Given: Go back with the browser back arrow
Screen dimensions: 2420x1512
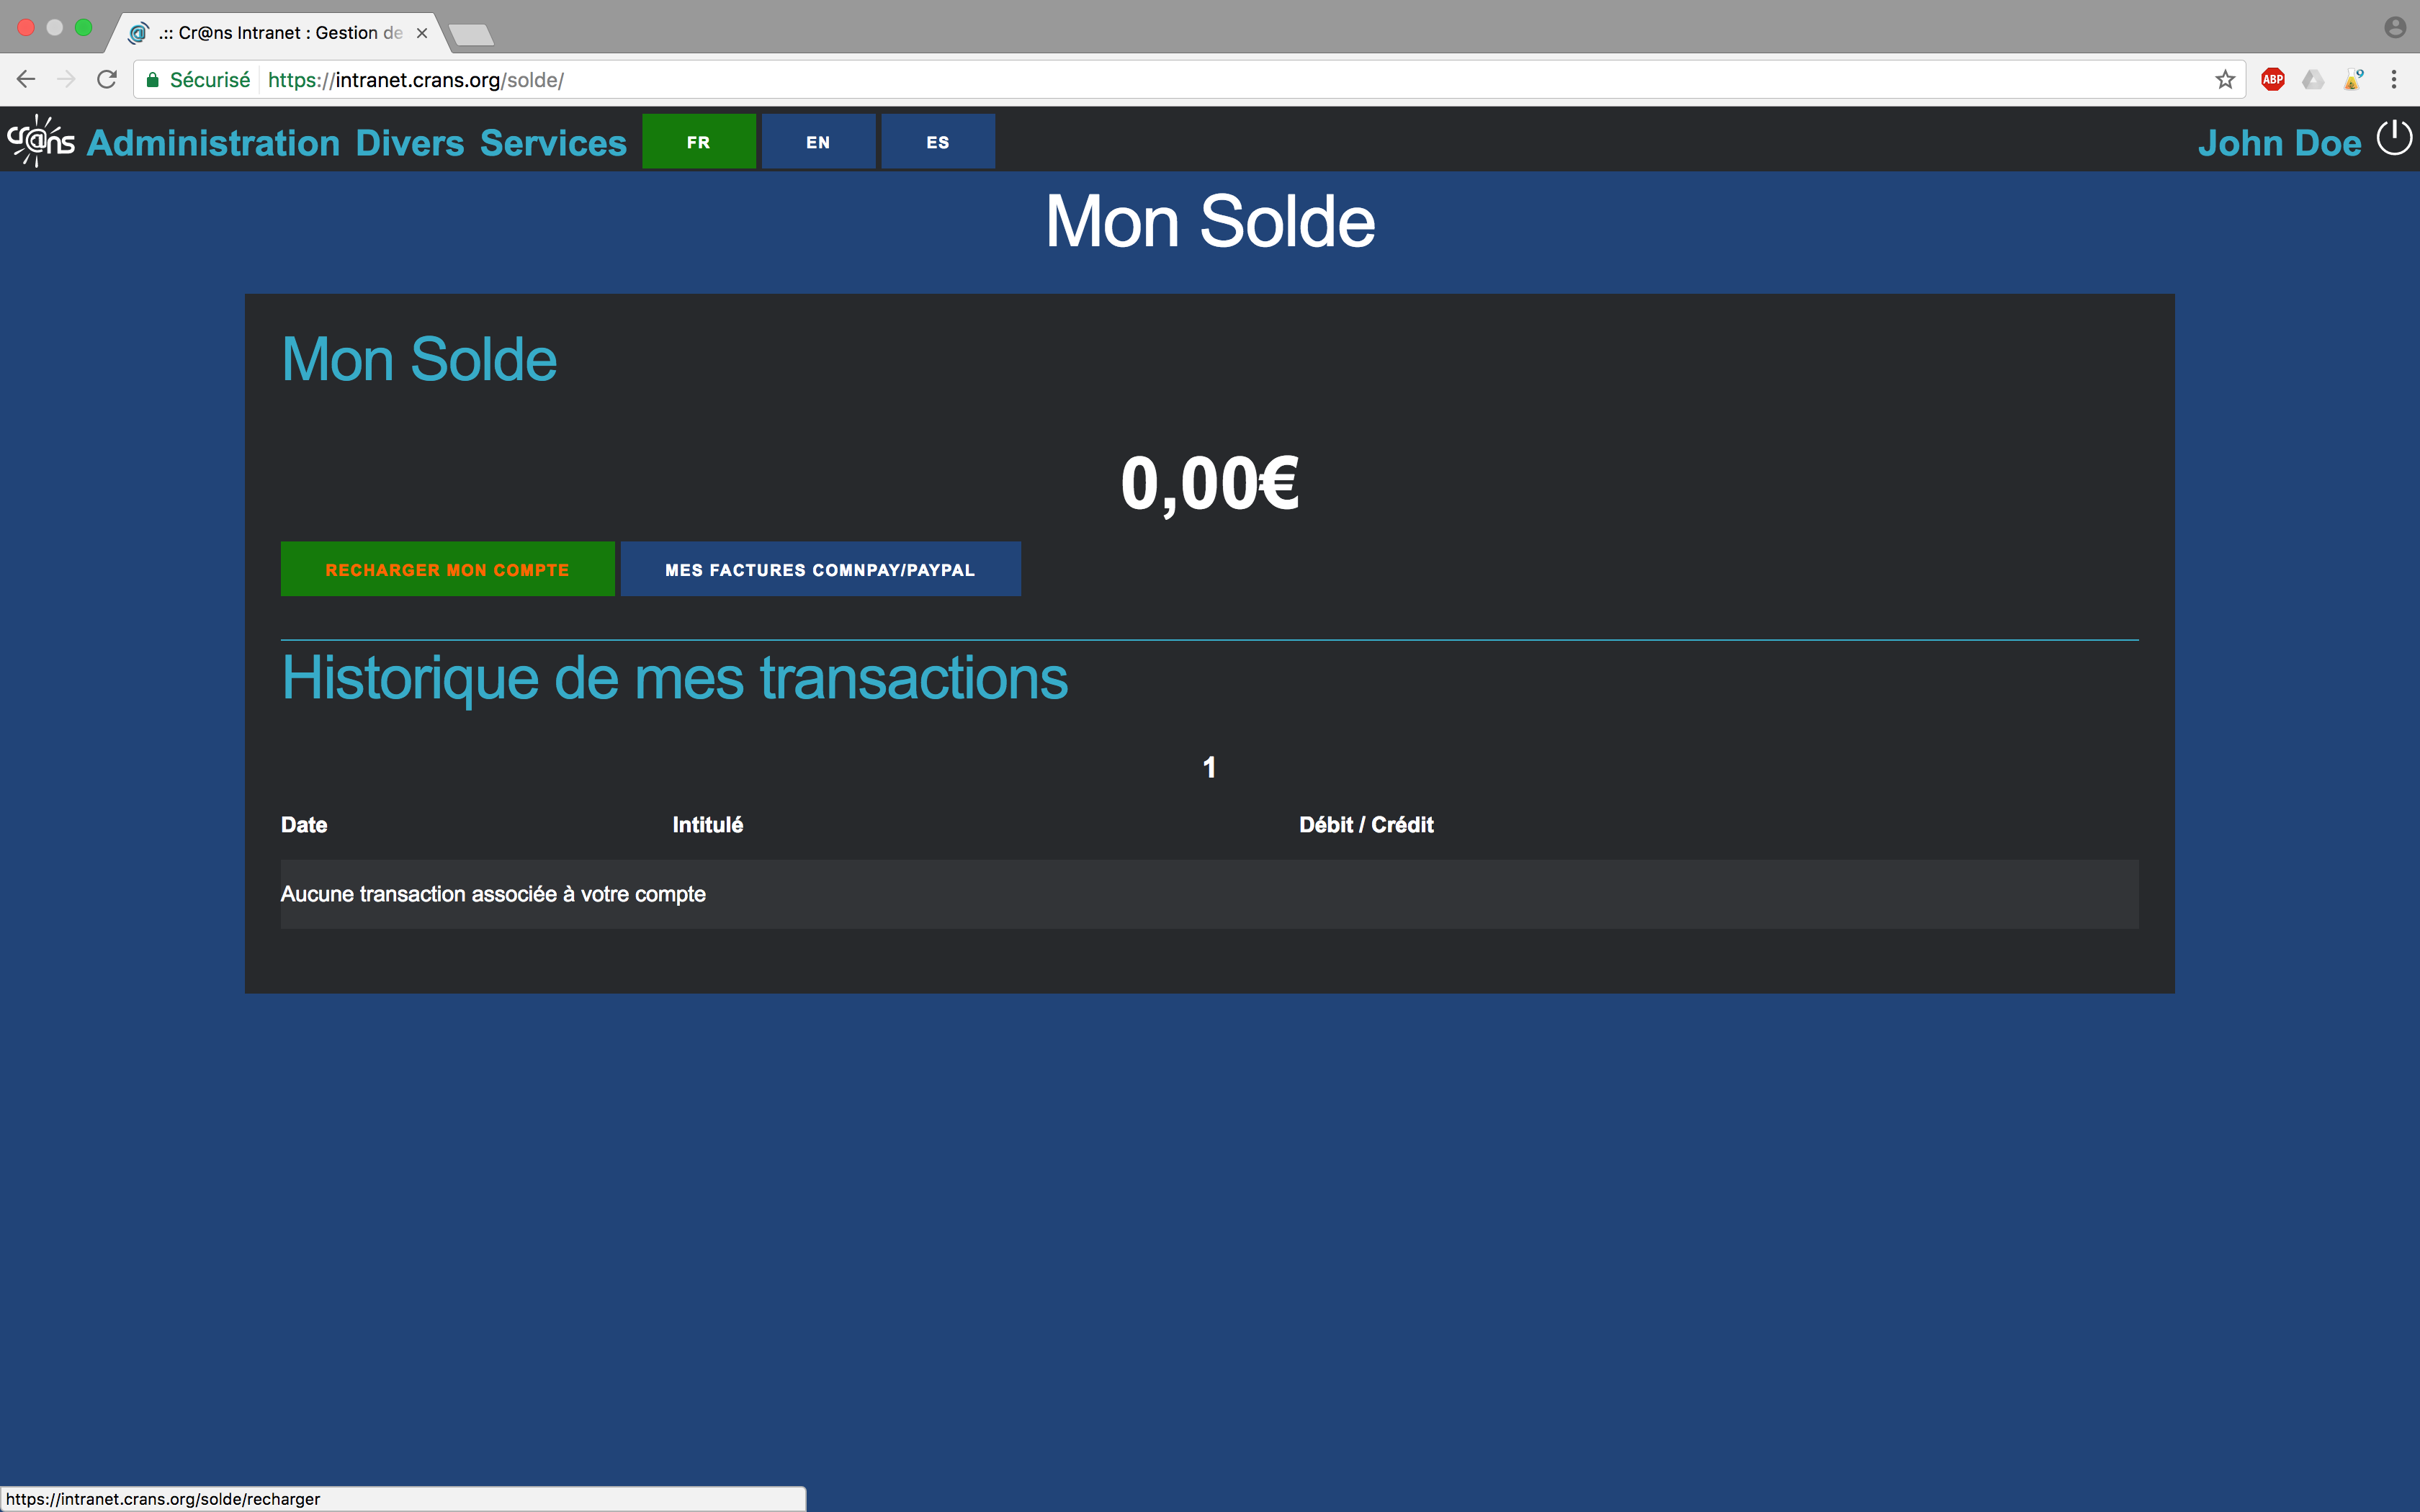Looking at the screenshot, I should (26, 80).
